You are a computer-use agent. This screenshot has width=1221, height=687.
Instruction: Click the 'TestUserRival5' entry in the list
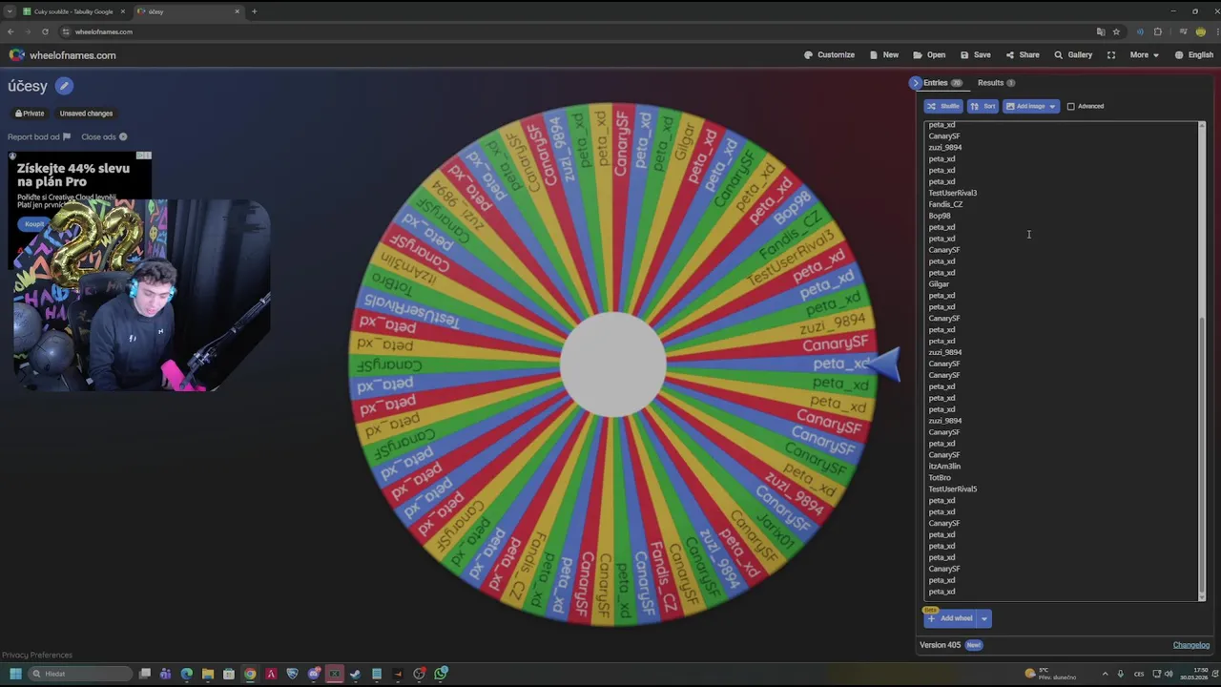(952, 489)
